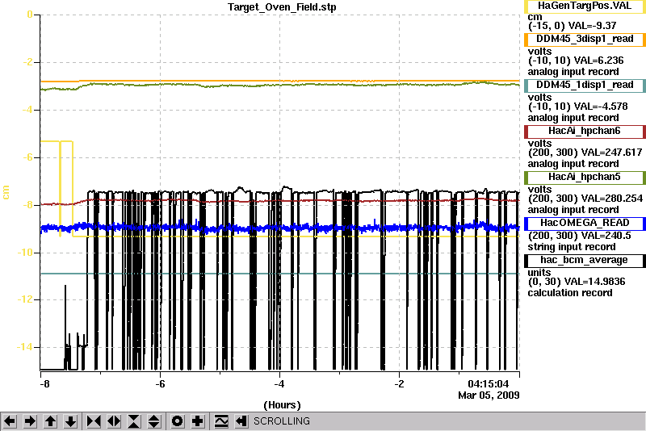Pan the plot right with the right arrow
The height and width of the screenshot is (431, 646).
coord(30,421)
